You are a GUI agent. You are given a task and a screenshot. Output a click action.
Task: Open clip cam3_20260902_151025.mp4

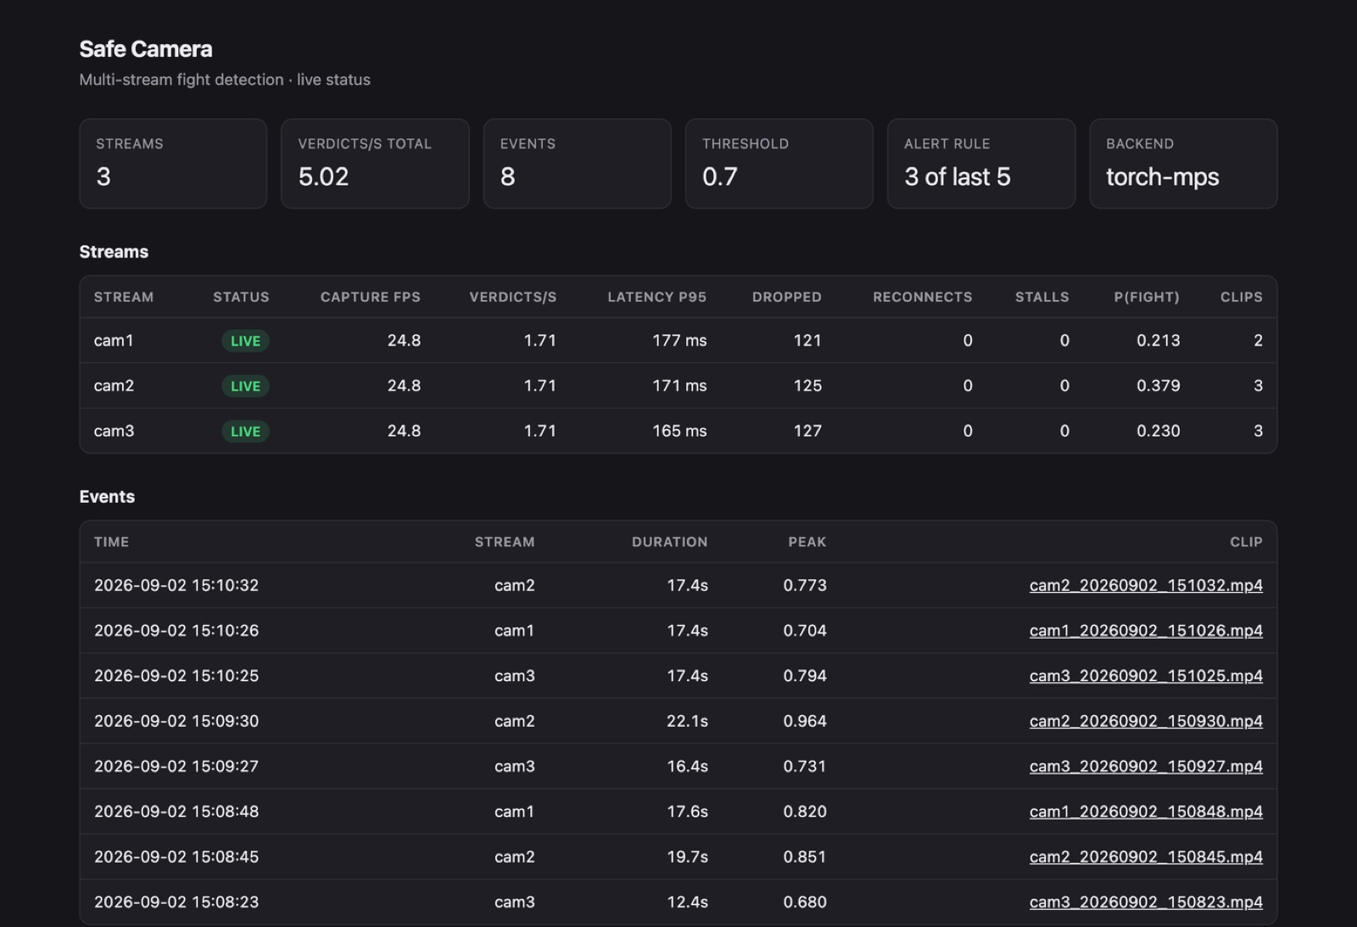(x=1146, y=676)
